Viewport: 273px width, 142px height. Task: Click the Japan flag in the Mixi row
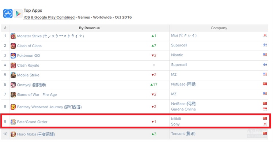[x=265, y=35]
